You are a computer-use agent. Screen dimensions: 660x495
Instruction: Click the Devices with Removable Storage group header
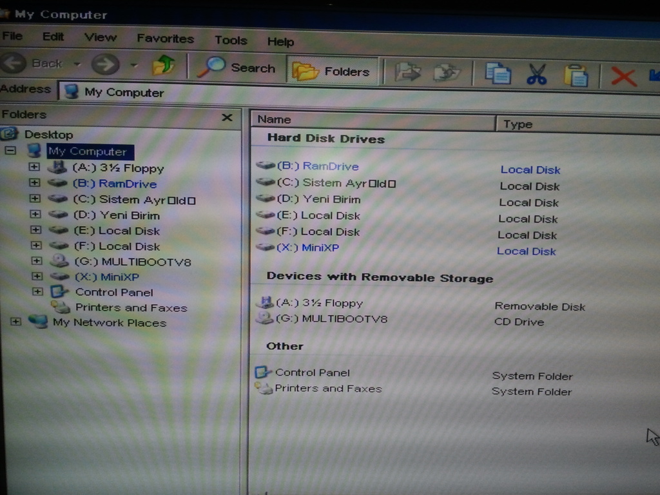click(380, 277)
